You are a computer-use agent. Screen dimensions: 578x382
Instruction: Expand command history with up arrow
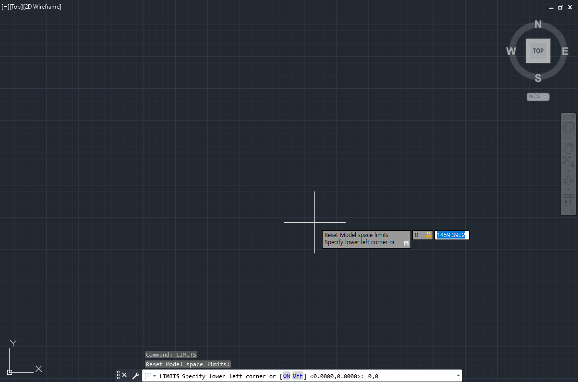pos(458,376)
